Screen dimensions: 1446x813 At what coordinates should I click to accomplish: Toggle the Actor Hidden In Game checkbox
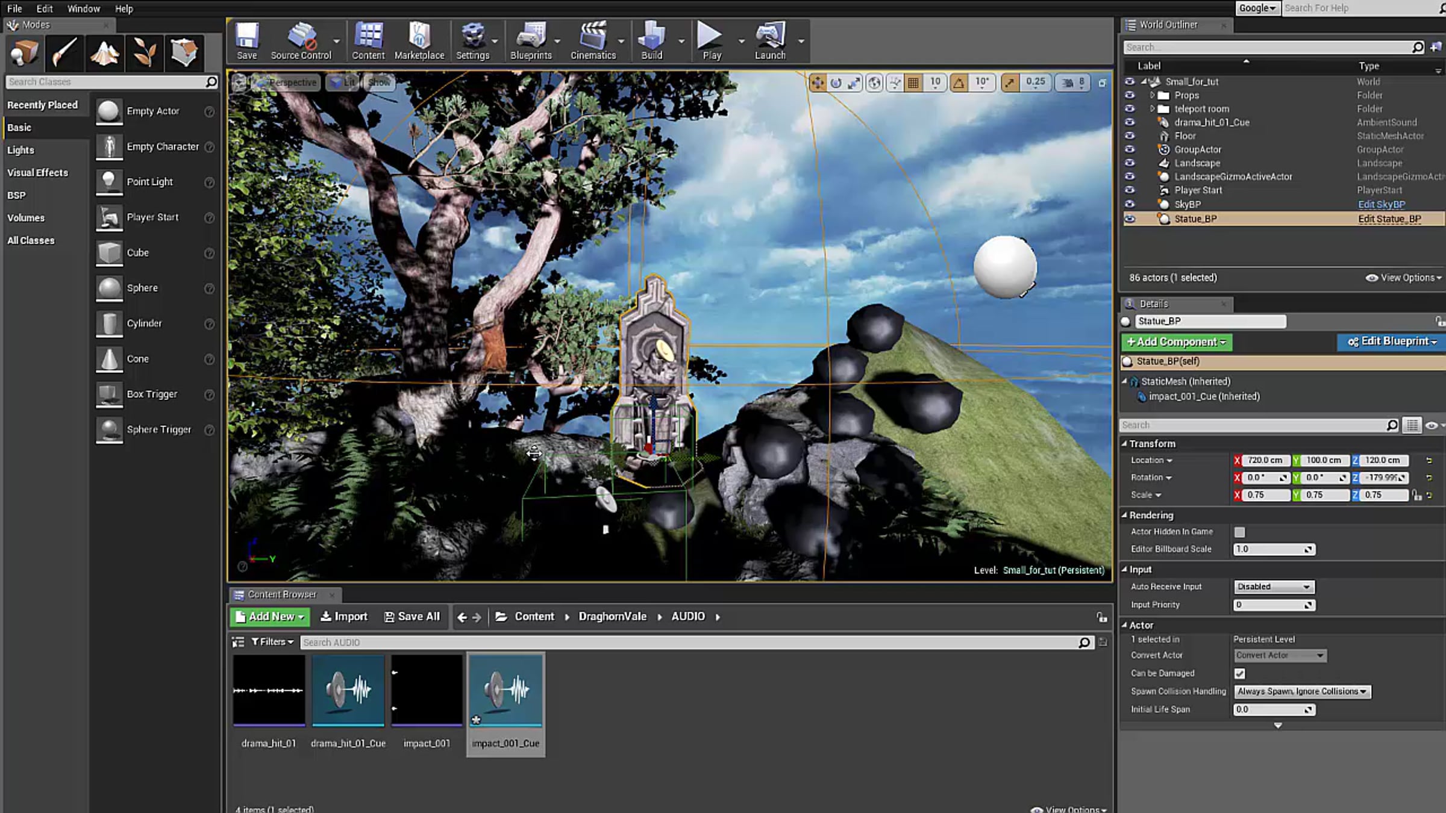point(1239,532)
